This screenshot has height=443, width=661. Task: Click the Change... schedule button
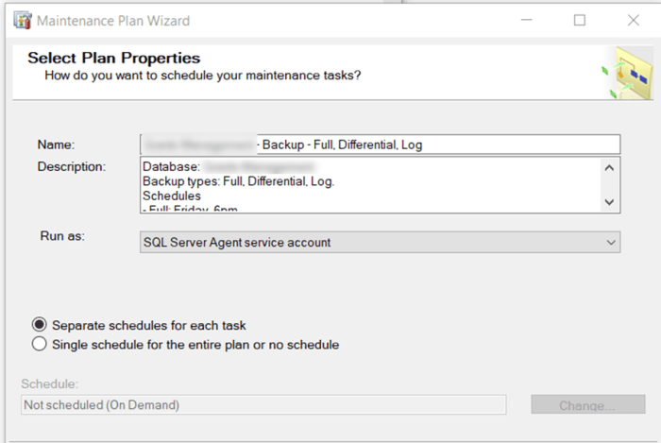click(587, 404)
